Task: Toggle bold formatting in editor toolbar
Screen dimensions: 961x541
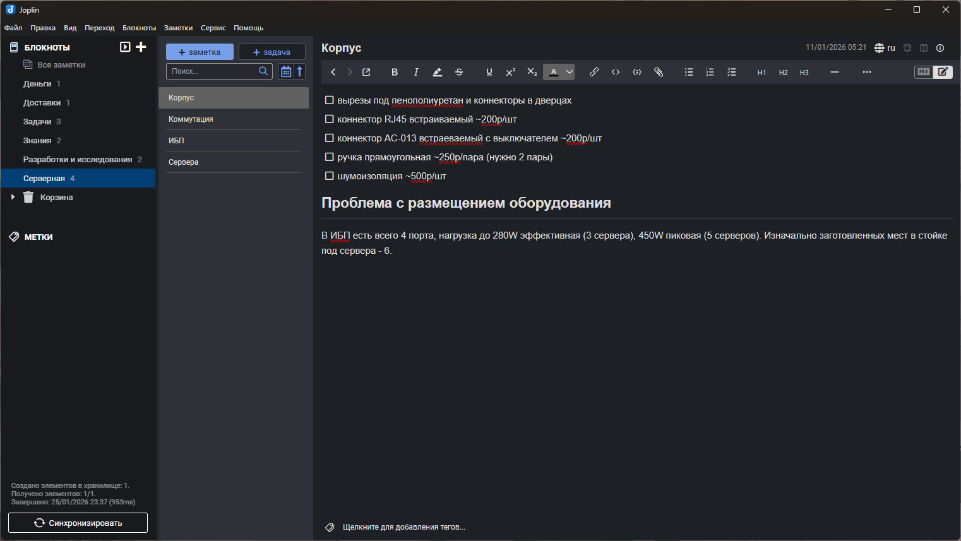Action: tap(395, 72)
